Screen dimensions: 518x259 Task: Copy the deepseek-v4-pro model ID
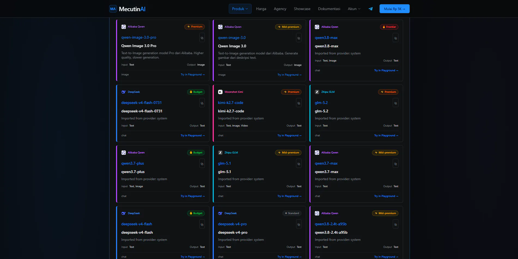(x=299, y=224)
